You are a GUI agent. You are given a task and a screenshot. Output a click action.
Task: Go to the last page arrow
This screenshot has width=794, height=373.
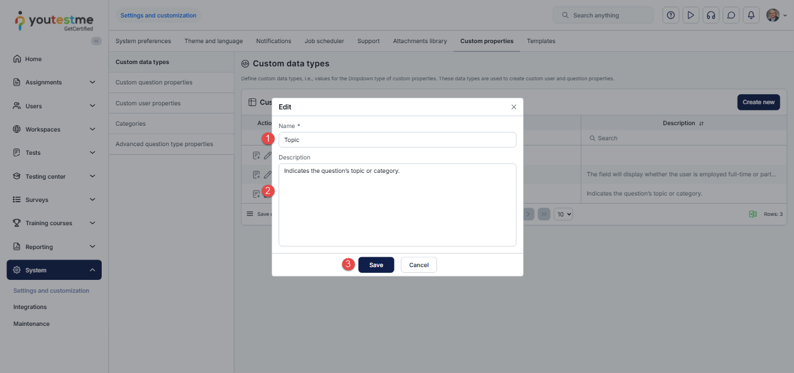[x=544, y=214]
